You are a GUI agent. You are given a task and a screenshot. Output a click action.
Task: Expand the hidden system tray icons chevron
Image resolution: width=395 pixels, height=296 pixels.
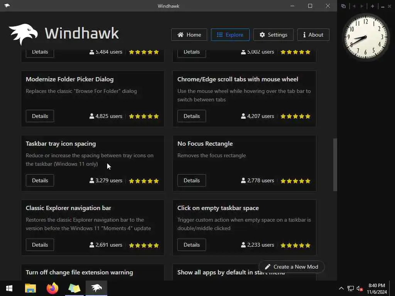pos(341,288)
